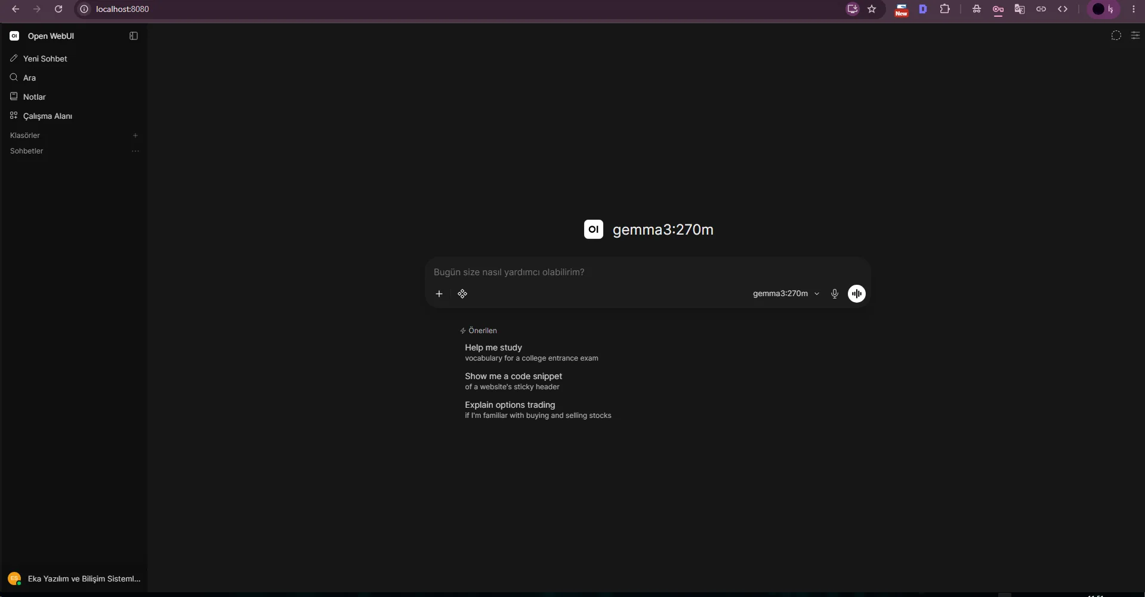Image resolution: width=1145 pixels, height=597 pixels.
Task: Bookmark this page with the star icon
Action: point(872,9)
